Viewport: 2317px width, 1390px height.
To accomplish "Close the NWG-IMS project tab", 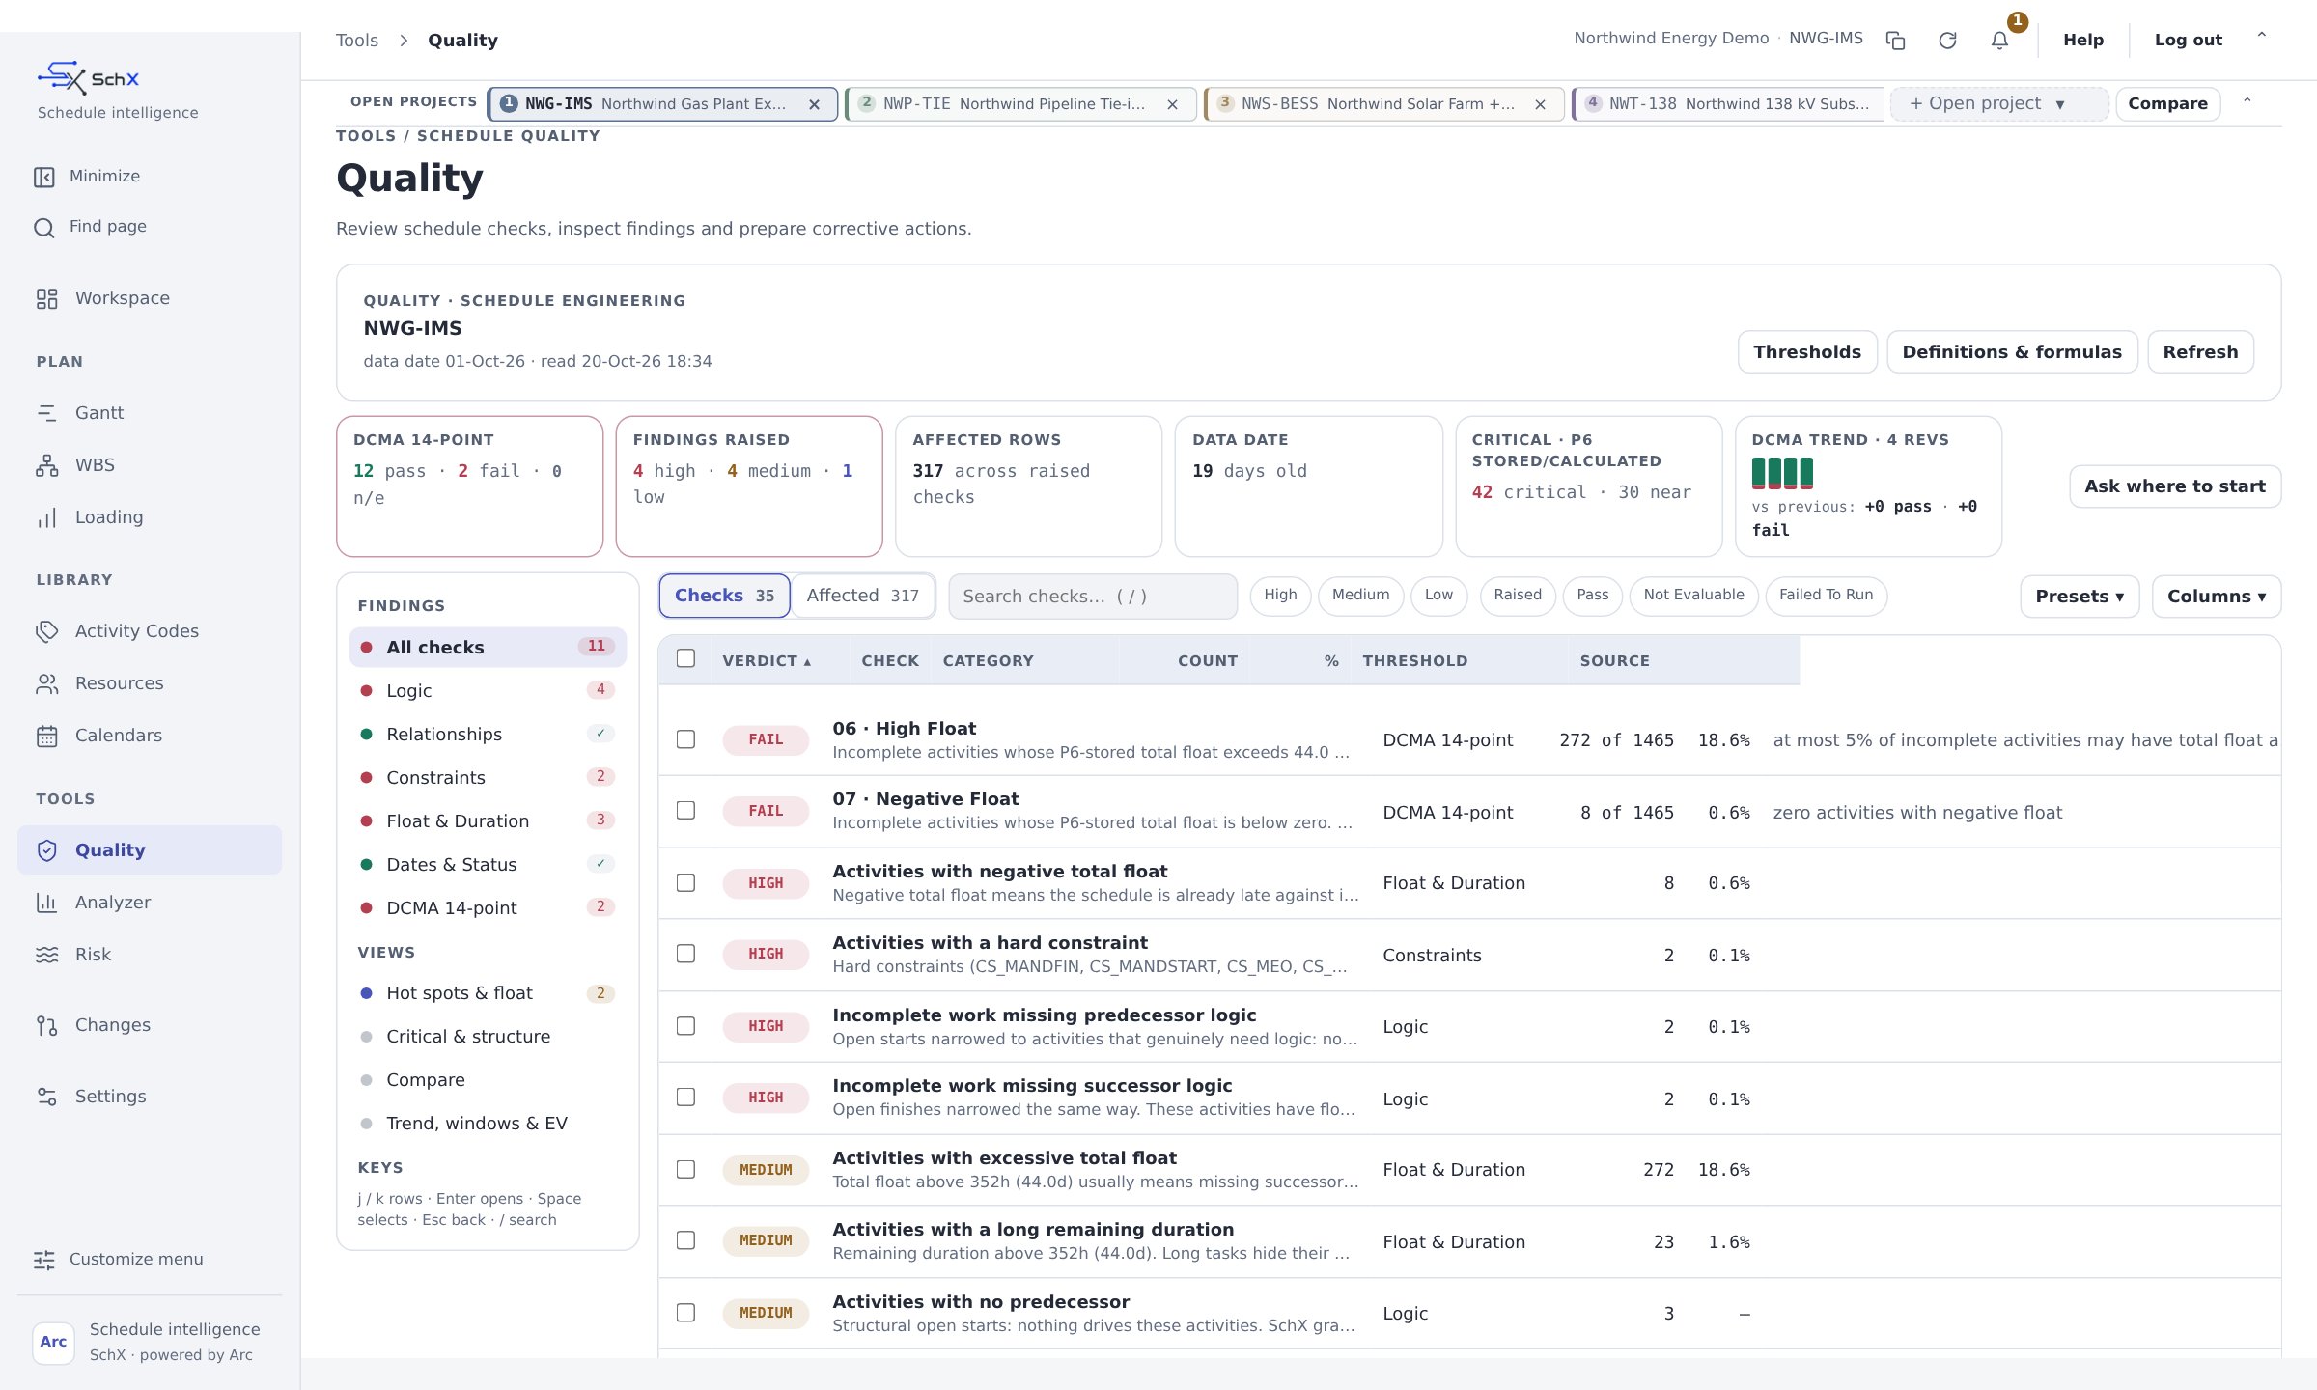I will click(814, 104).
